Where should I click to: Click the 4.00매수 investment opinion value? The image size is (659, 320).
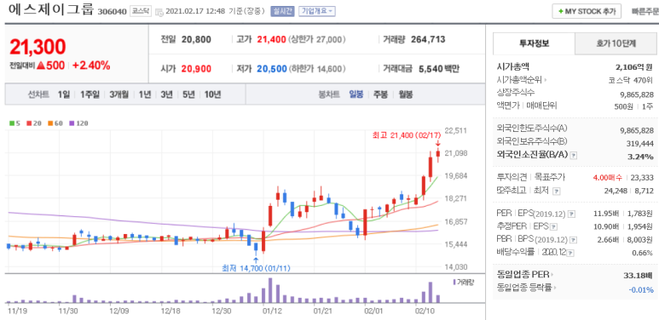point(607,178)
